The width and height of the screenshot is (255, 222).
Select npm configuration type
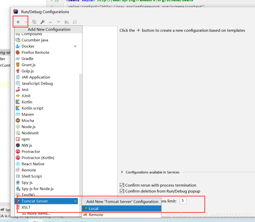click(47, 139)
